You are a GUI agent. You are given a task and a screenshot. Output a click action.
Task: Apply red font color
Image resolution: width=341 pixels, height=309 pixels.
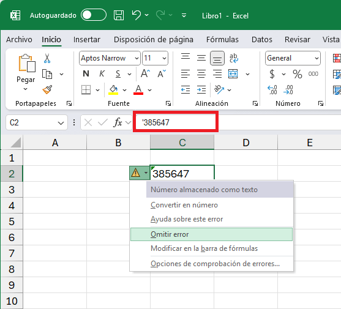coord(138,90)
